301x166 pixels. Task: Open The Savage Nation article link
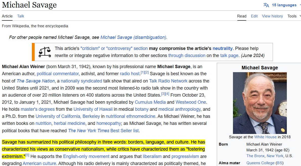pyautogui.click(x=36, y=81)
